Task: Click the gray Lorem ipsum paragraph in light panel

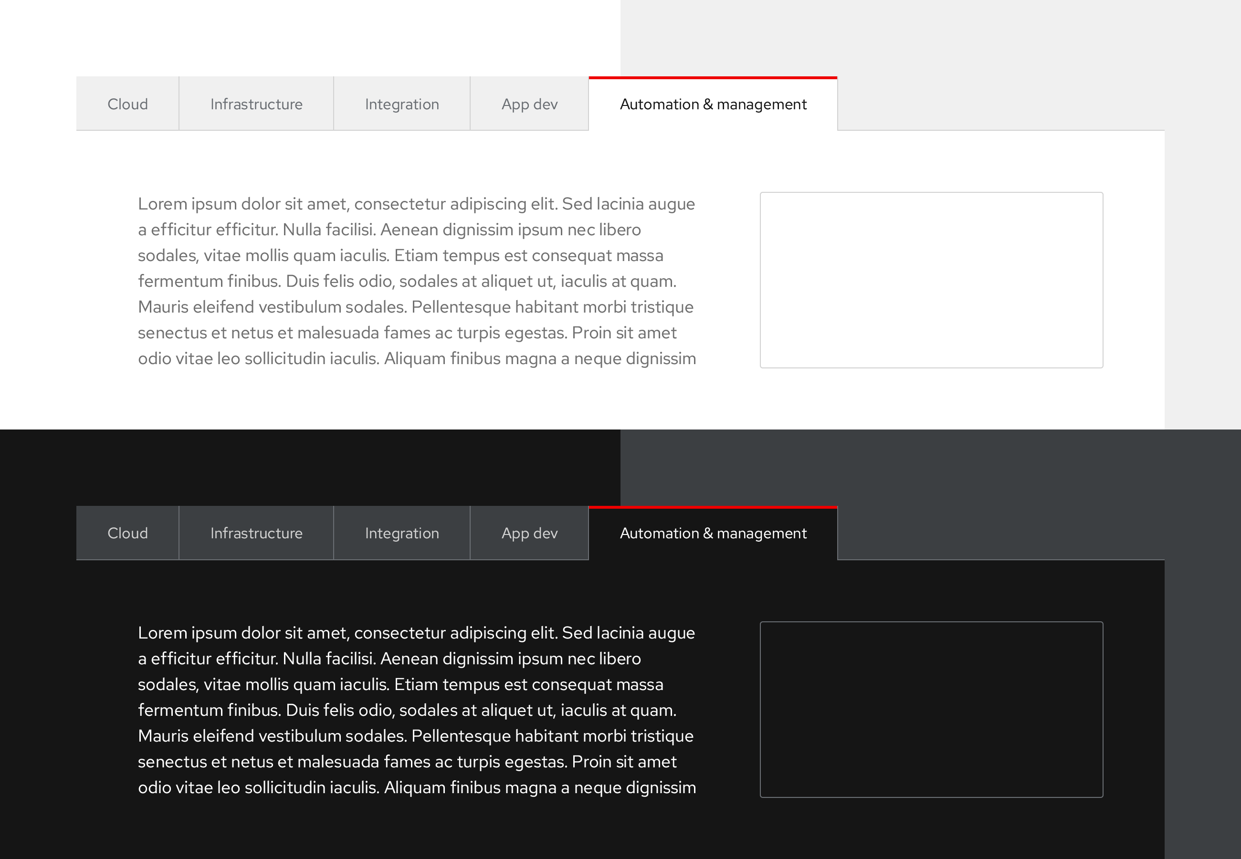Action: pyautogui.click(x=417, y=281)
